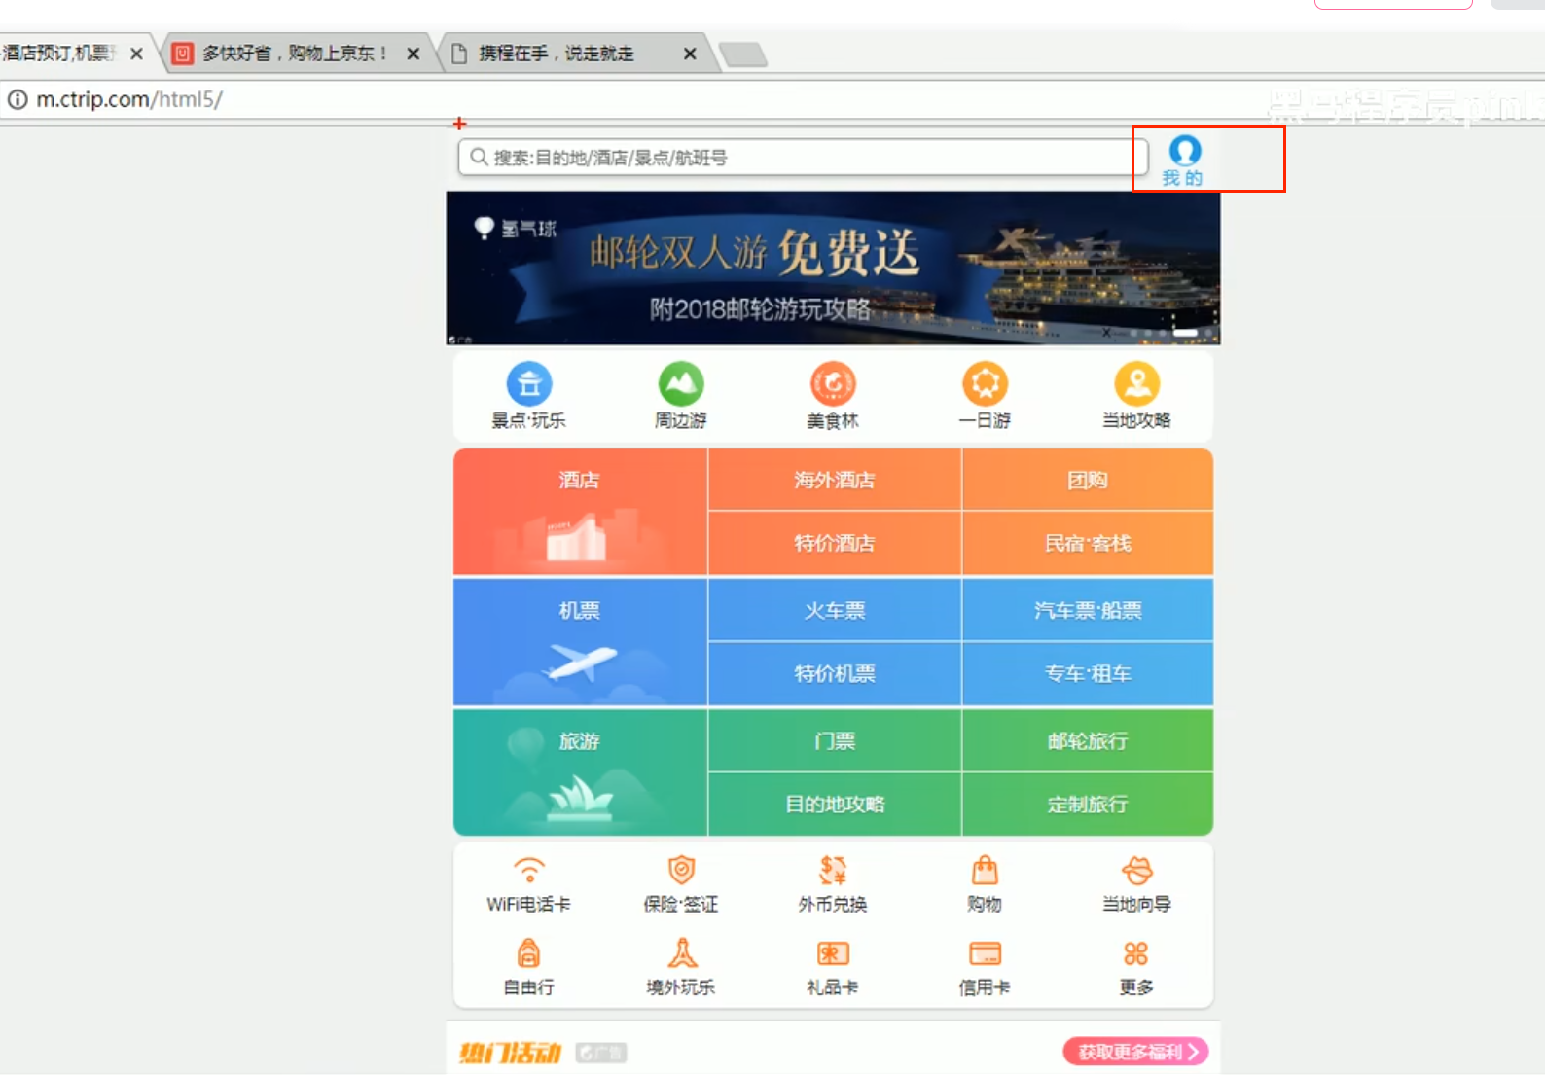Open 定制旅行 tile
This screenshot has height=1075, width=1545.
pos(1088,805)
